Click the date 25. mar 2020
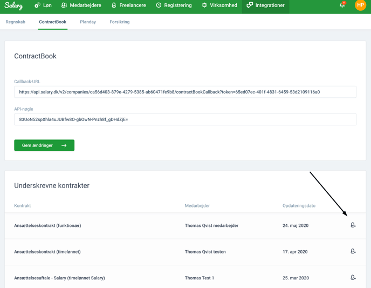Screen dimensions: 371x288 coord(296,278)
